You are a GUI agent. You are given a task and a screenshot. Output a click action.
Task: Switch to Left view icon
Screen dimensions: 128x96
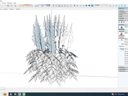68,6
